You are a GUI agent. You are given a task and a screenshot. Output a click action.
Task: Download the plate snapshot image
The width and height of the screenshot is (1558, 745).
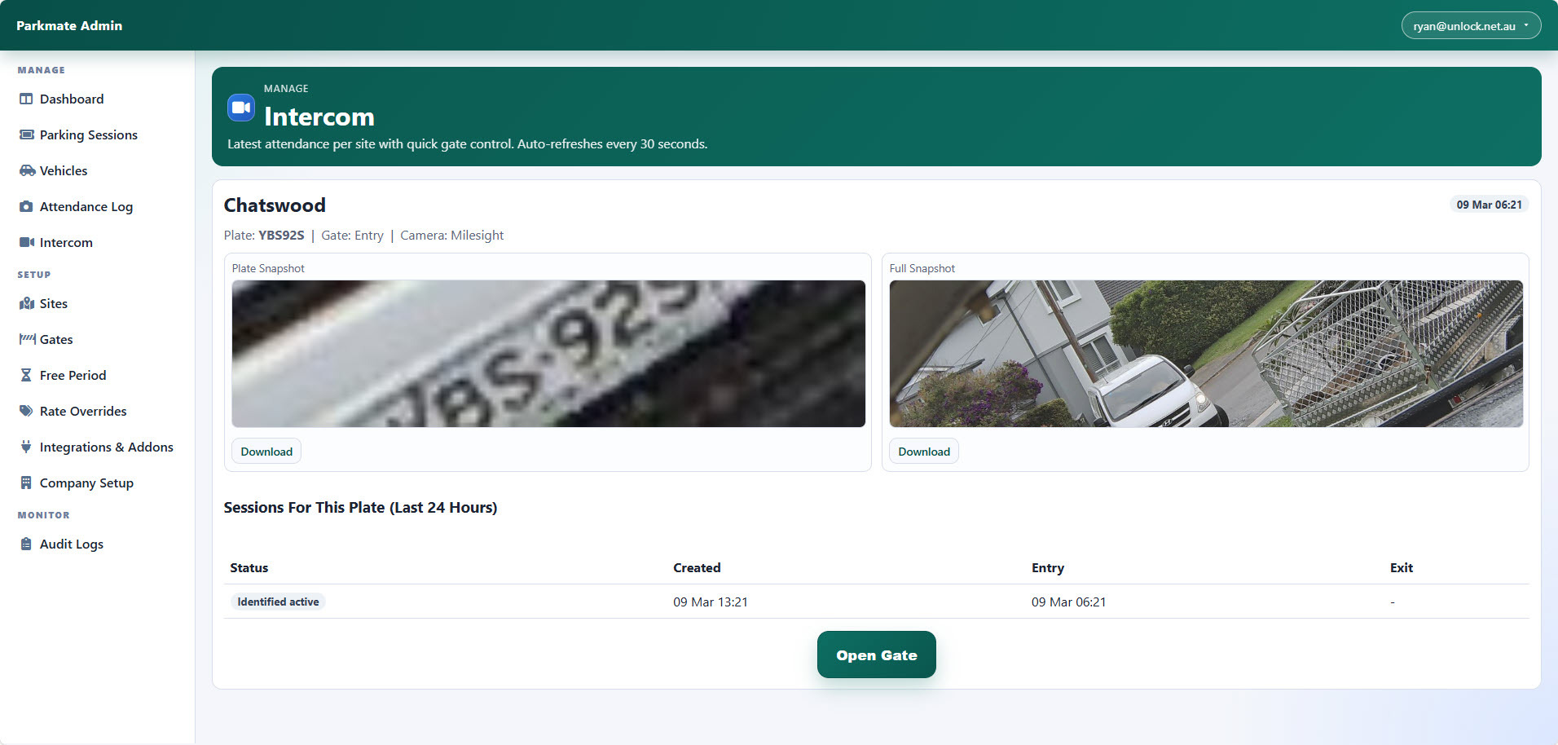click(266, 452)
